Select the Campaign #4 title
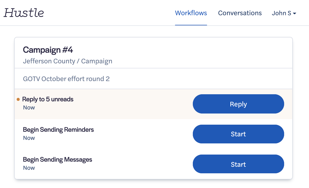 [48, 50]
